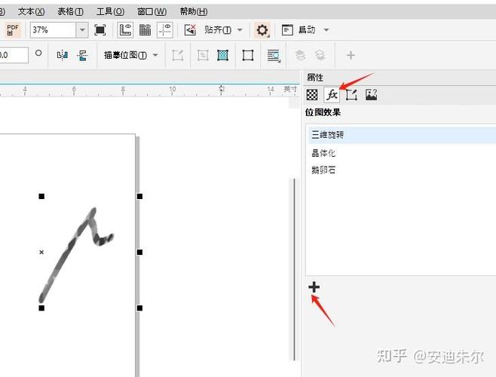Screen dimensions: 496x377
Task: Click the wrap text icon
Action: [x=274, y=56]
